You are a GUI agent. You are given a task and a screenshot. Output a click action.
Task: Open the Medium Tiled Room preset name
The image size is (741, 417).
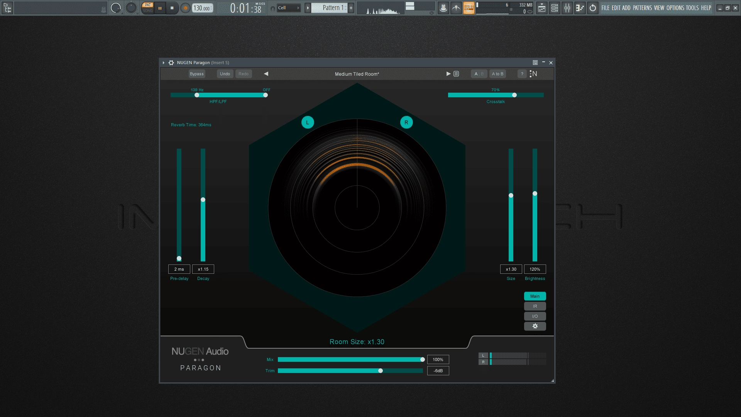[357, 74]
